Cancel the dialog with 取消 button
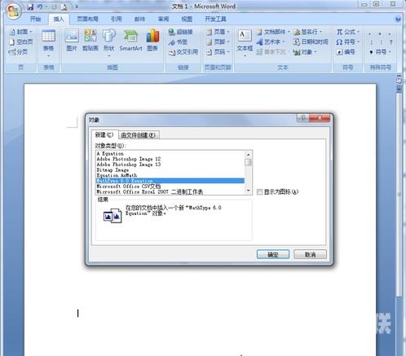406x356 pixels. point(310,254)
